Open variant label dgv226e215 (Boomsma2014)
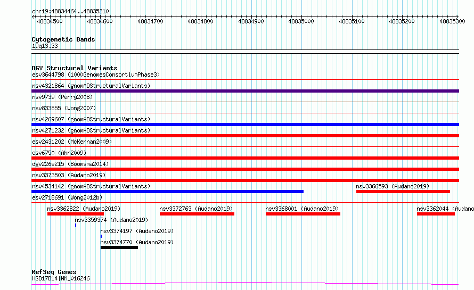 pyautogui.click(x=70, y=164)
